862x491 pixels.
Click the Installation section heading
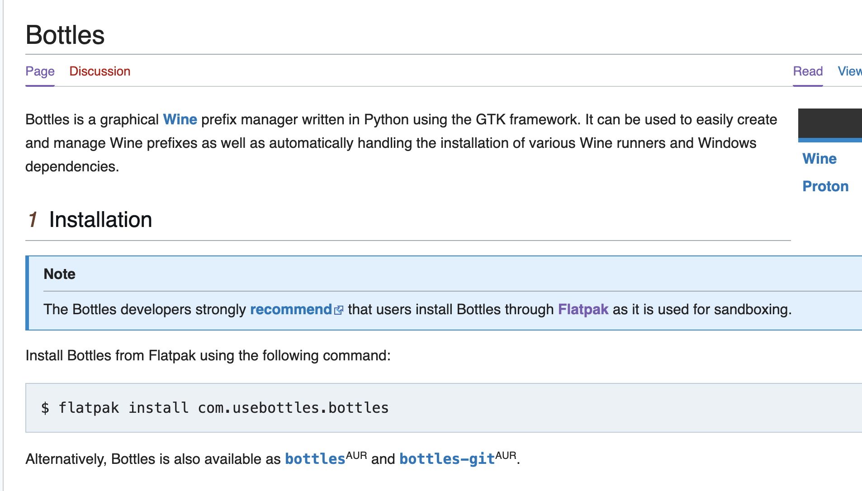[100, 220]
